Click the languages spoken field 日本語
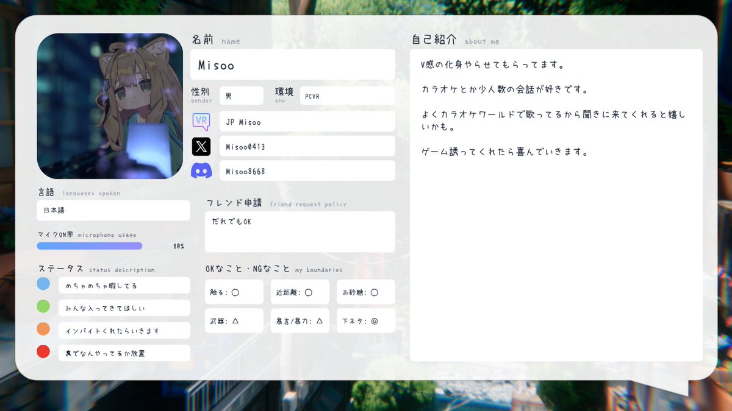 click(x=113, y=211)
